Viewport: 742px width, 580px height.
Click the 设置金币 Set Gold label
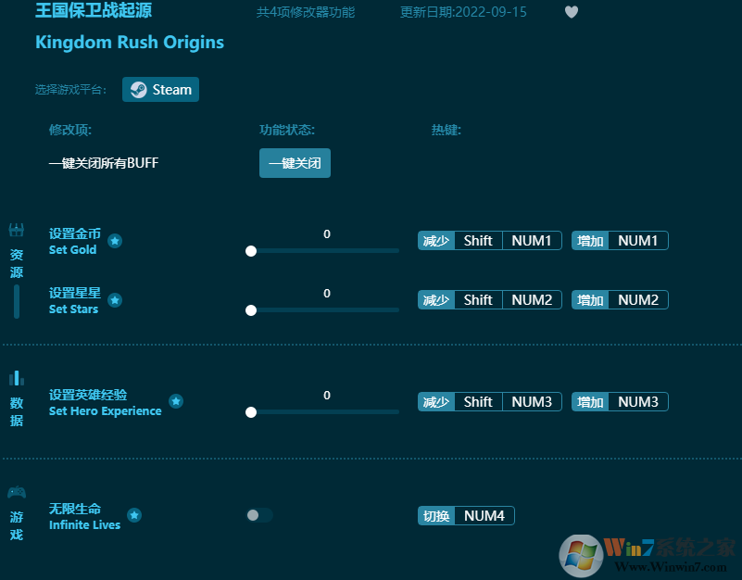tap(75, 242)
